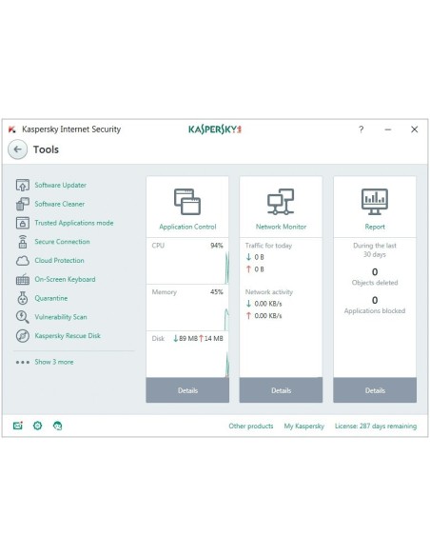Open the help question mark

pyautogui.click(x=361, y=129)
